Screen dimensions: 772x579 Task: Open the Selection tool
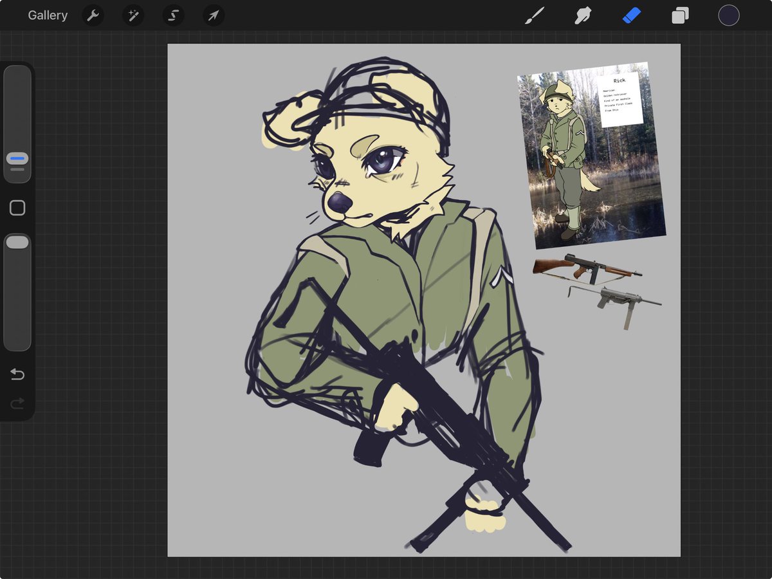[174, 15]
